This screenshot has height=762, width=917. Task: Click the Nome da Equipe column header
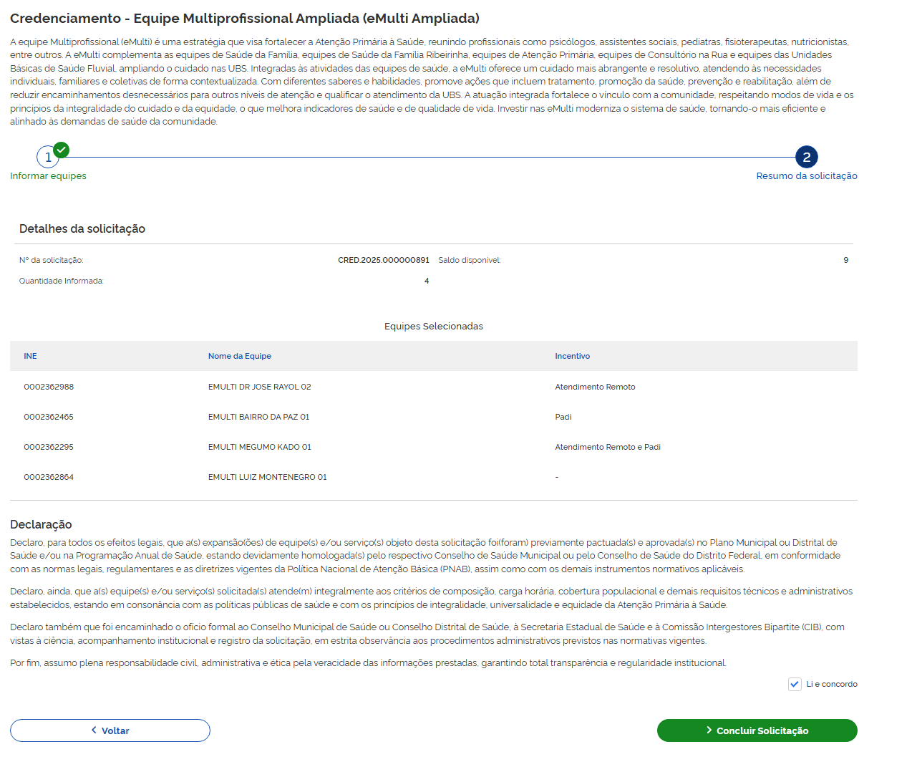pyautogui.click(x=239, y=356)
